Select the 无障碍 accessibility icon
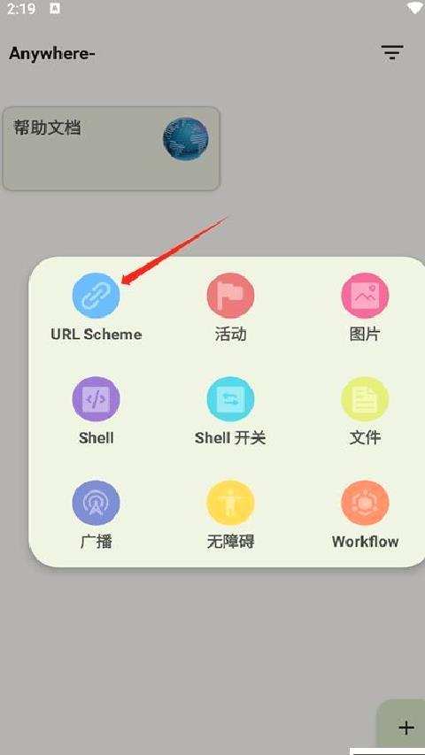This screenshot has height=755, width=425. (x=230, y=503)
